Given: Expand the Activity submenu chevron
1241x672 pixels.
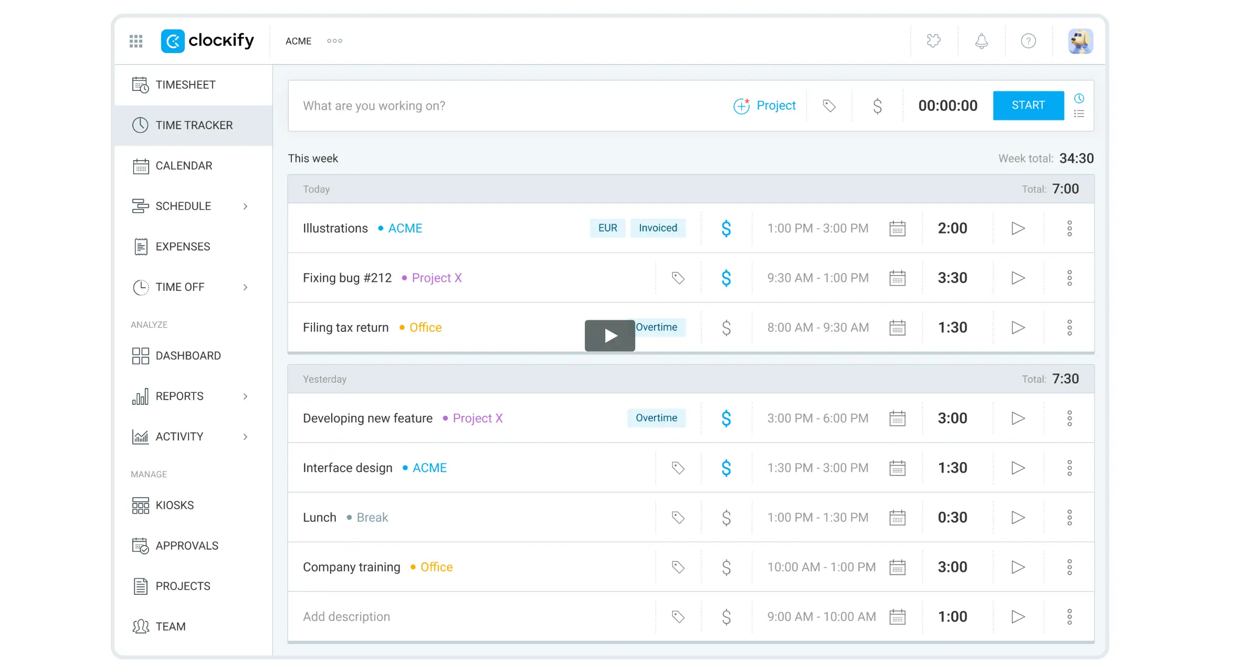Looking at the screenshot, I should click(245, 437).
